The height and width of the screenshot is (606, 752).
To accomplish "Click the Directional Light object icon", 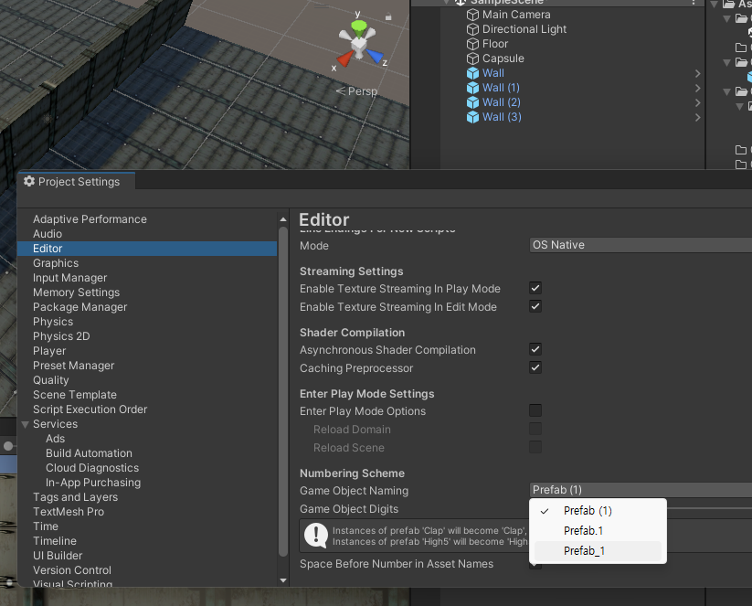I will 472,29.
